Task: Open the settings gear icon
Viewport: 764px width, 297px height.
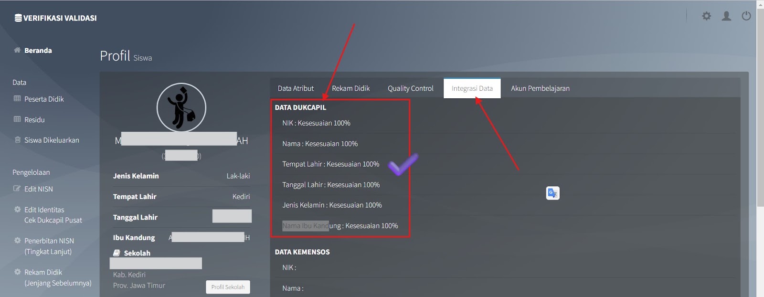Action: 706,16
